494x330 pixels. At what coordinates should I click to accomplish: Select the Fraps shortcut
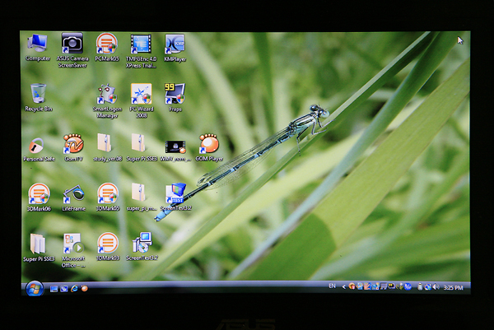tap(175, 98)
